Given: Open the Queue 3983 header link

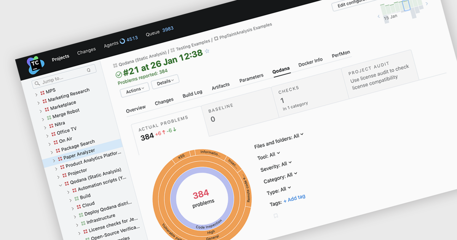Looking at the screenshot, I should click(160, 31).
